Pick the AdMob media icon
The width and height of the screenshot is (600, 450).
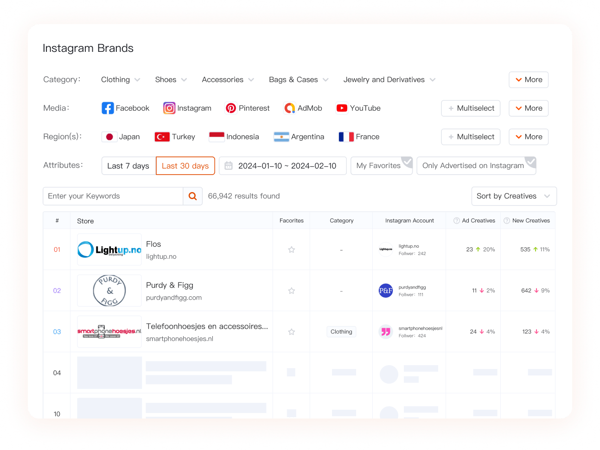290,108
